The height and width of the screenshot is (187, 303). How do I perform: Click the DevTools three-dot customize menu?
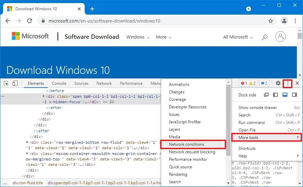(x=288, y=83)
